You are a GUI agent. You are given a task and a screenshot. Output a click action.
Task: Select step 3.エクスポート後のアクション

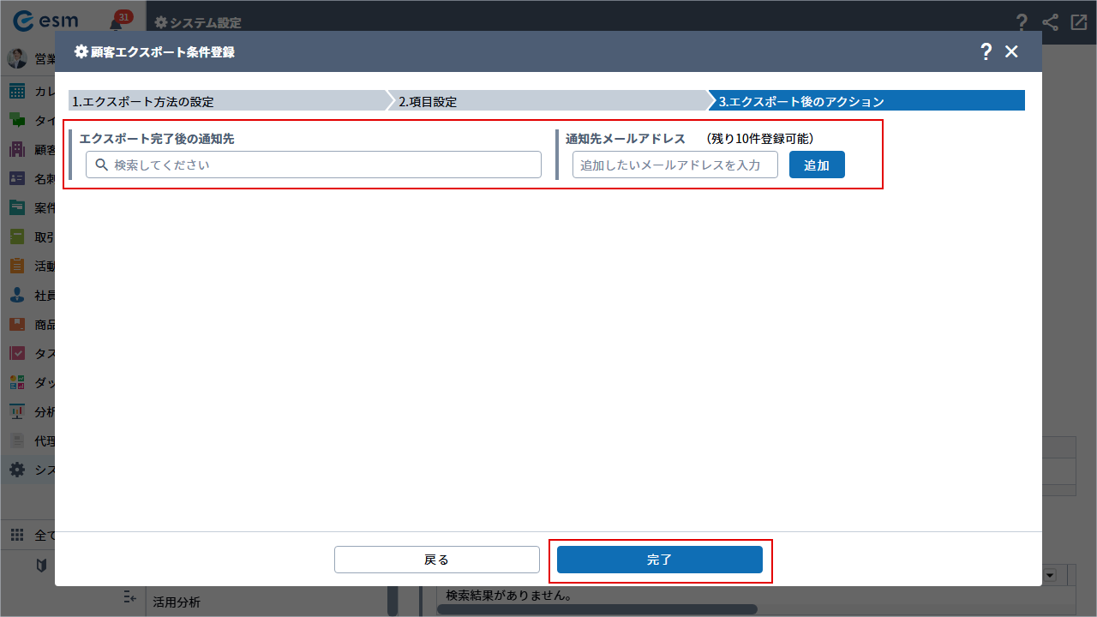pyautogui.click(x=867, y=101)
